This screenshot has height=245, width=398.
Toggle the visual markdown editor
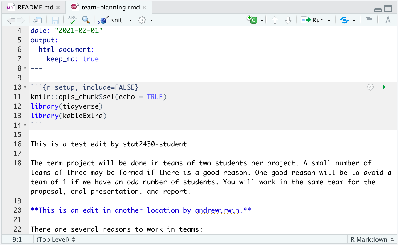click(388, 20)
